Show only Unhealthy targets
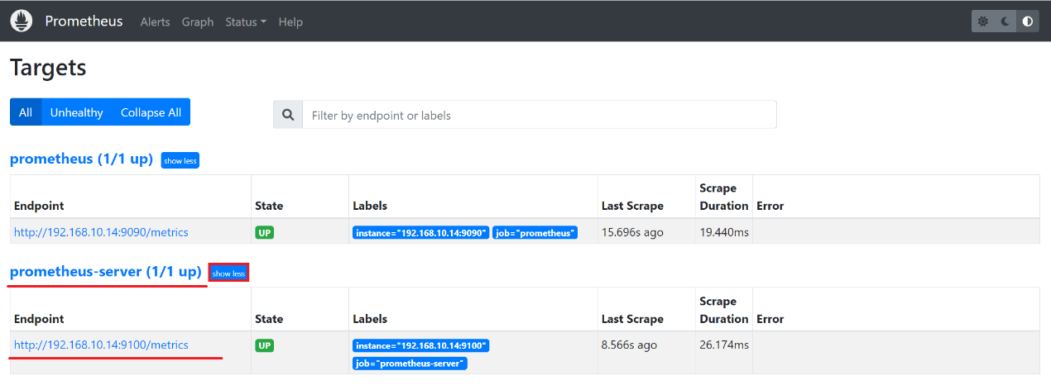Viewport: 1051px width, 390px height. click(76, 112)
